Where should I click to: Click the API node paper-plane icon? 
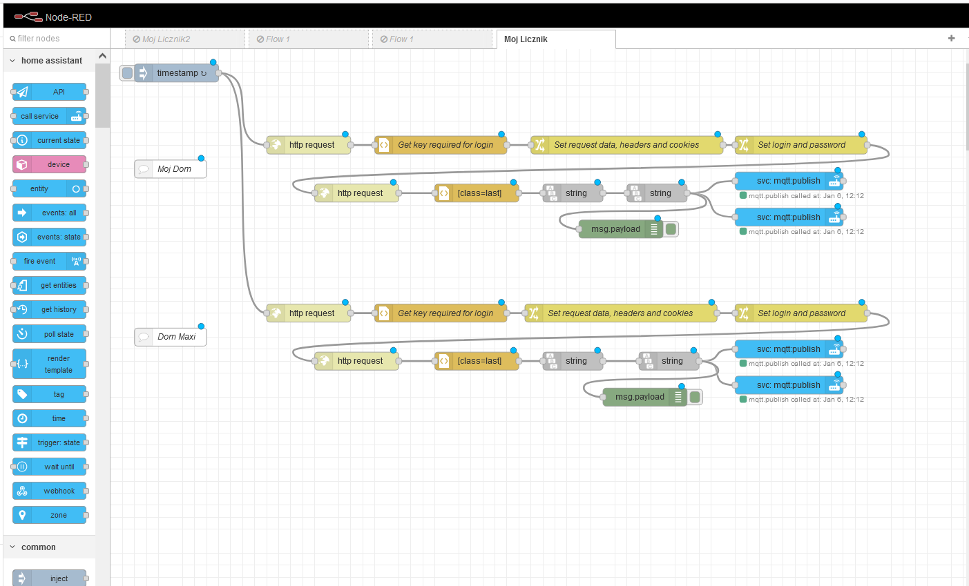[22, 92]
